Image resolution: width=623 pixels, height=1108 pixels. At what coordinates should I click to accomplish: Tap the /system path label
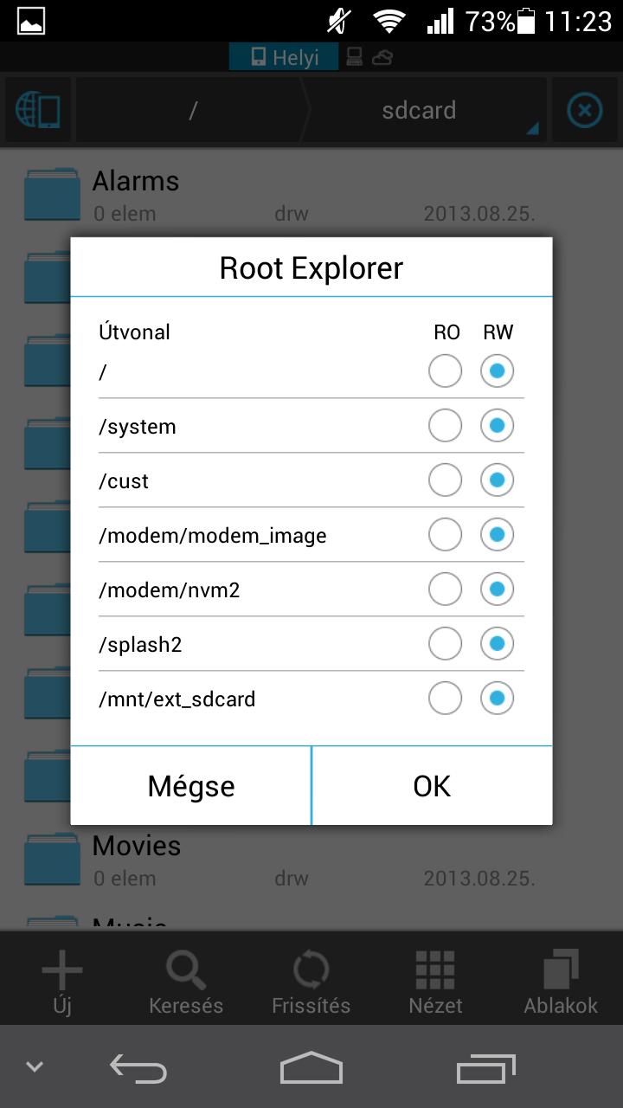138,427
